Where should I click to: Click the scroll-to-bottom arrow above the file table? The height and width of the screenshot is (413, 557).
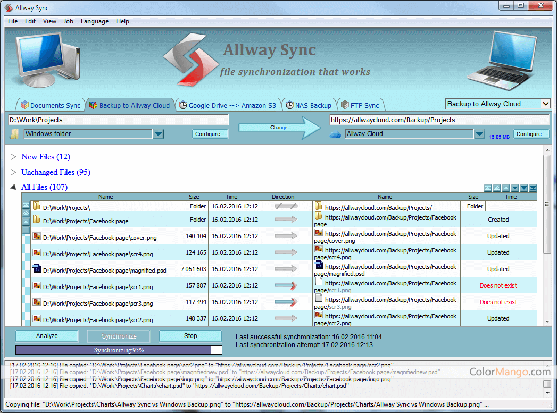tap(533, 188)
